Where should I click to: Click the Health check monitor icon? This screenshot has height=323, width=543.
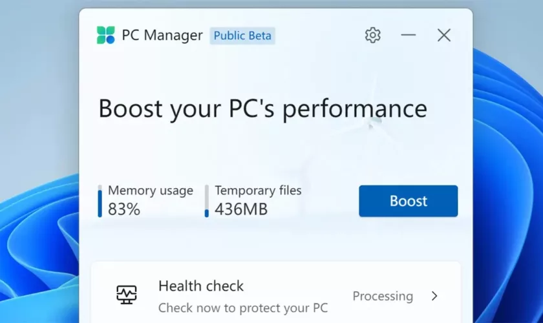[x=127, y=295]
